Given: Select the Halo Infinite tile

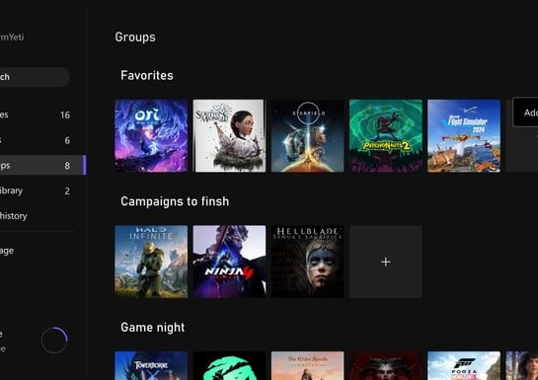Looking at the screenshot, I should pos(151,262).
